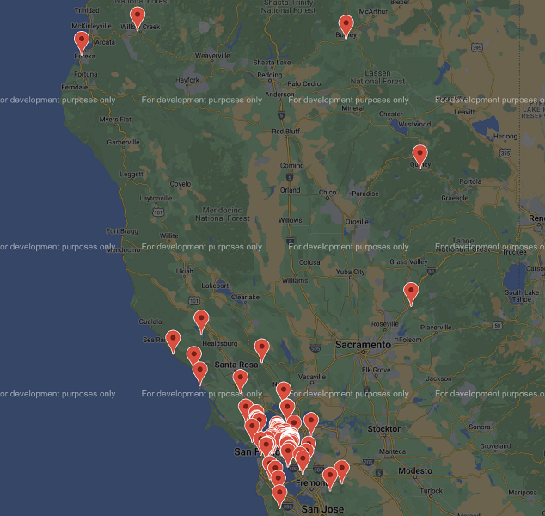Click the map marker at Eureka
This screenshot has height=516, width=545.
pos(82,42)
